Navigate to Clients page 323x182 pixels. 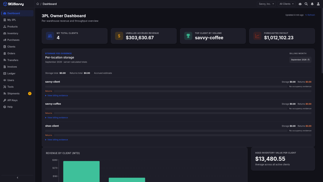click(17, 47)
